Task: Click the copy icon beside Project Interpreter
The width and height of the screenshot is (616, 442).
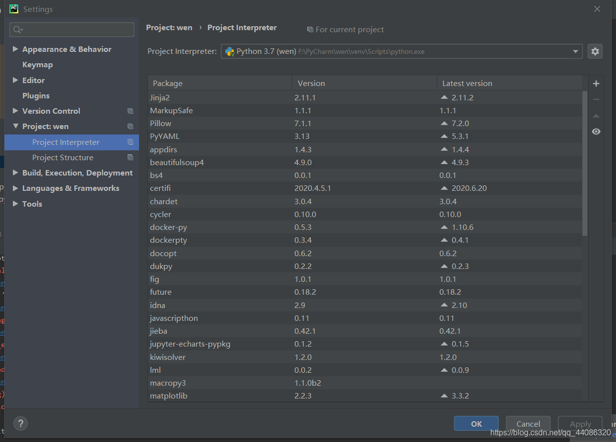Action: [130, 142]
